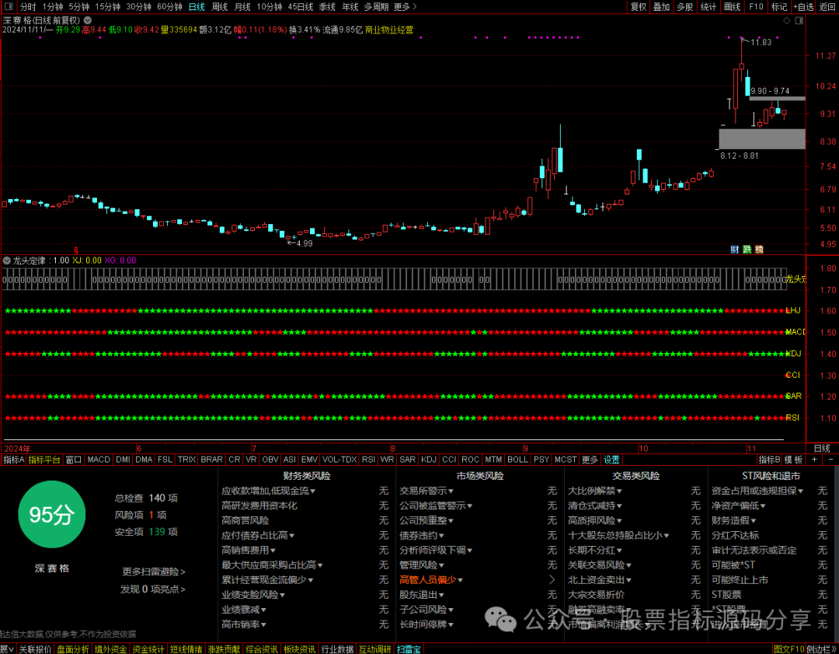Expand the 更多 periods menu

tap(405, 7)
